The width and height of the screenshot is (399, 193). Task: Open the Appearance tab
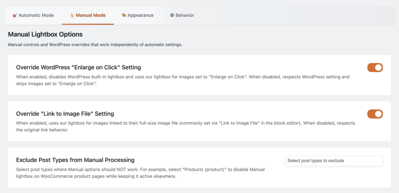coord(140,16)
